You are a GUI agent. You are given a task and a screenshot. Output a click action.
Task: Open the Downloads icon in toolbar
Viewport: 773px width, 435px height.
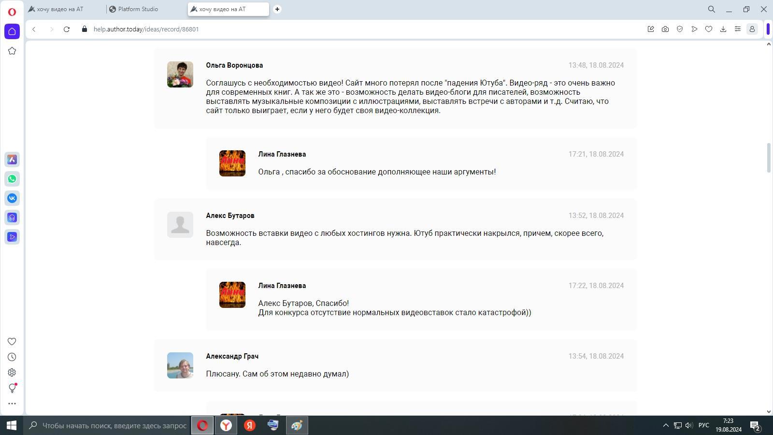[x=723, y=29]
